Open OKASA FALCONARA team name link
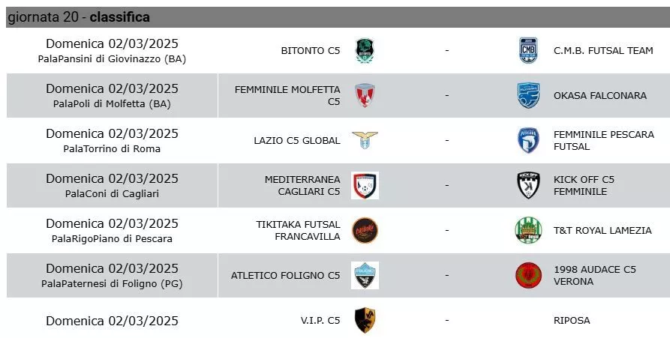 tap(600, 96)
